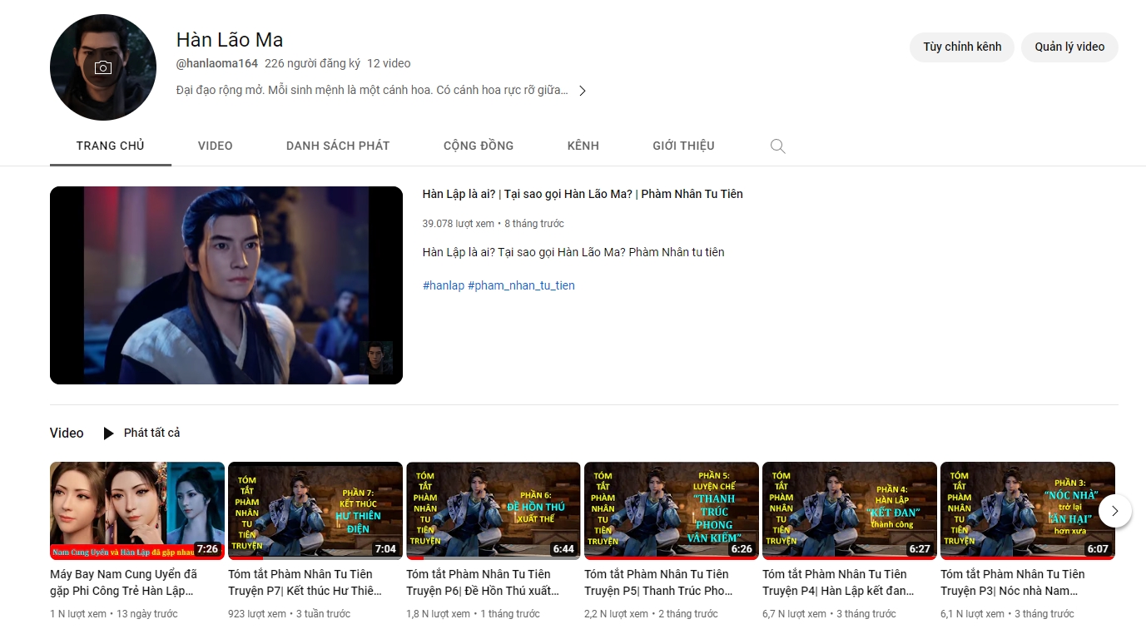Open the GIỚI THIỆU tab
The width and height of the screenshot is (1146, 639).
683,146
